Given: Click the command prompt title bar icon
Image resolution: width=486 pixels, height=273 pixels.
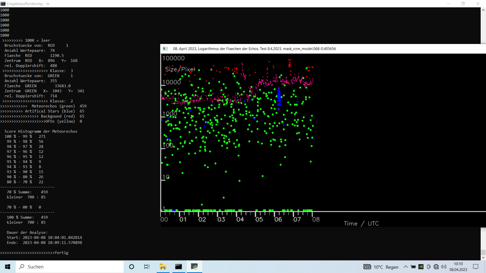Looking at the screenshot, I should 3,4.
